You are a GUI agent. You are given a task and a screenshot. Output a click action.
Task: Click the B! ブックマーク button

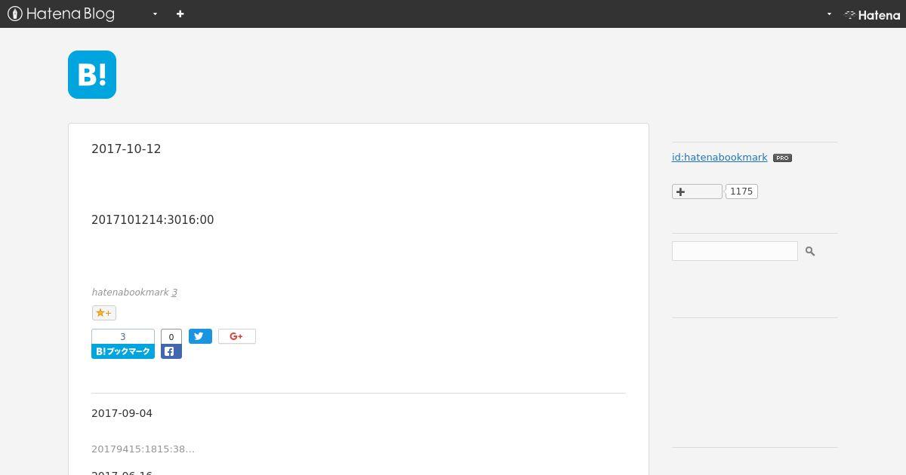[x=123, y=351]
